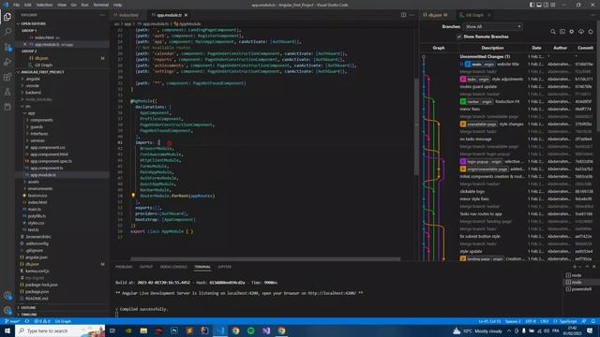Open notifications bell in status bar

point(593,321)
